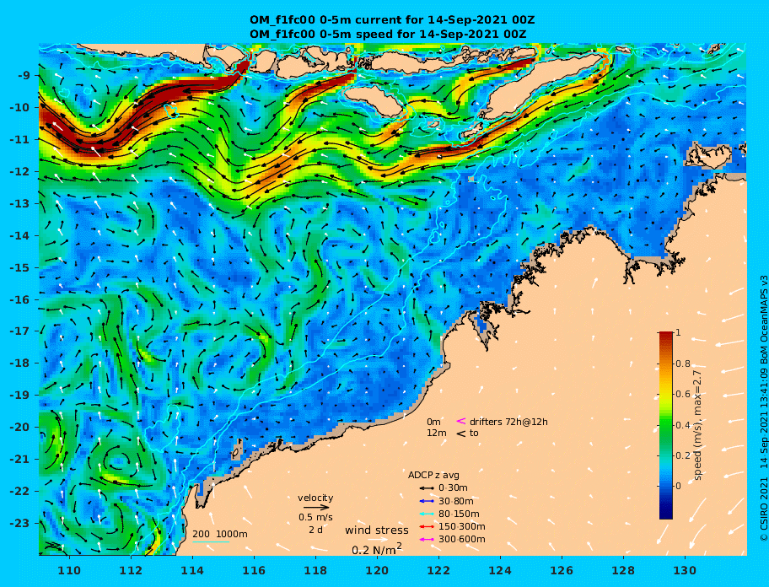Image resolution: width=769 pixels, height=587 pixels.
Task: Click the red 150-300m ADCP legend arrow
Action: pos(427,526)
